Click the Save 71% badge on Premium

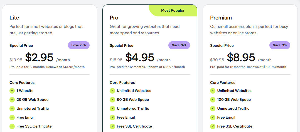tap(280, 45)
